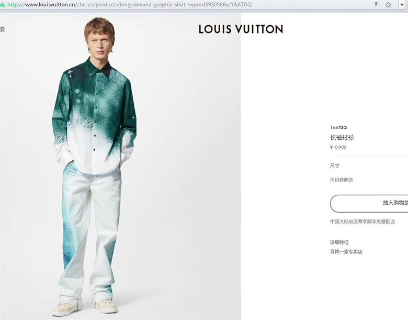Open the 尺码参照表 size guide link
This screenshot has height=320, width=408.
coord(342,180)
